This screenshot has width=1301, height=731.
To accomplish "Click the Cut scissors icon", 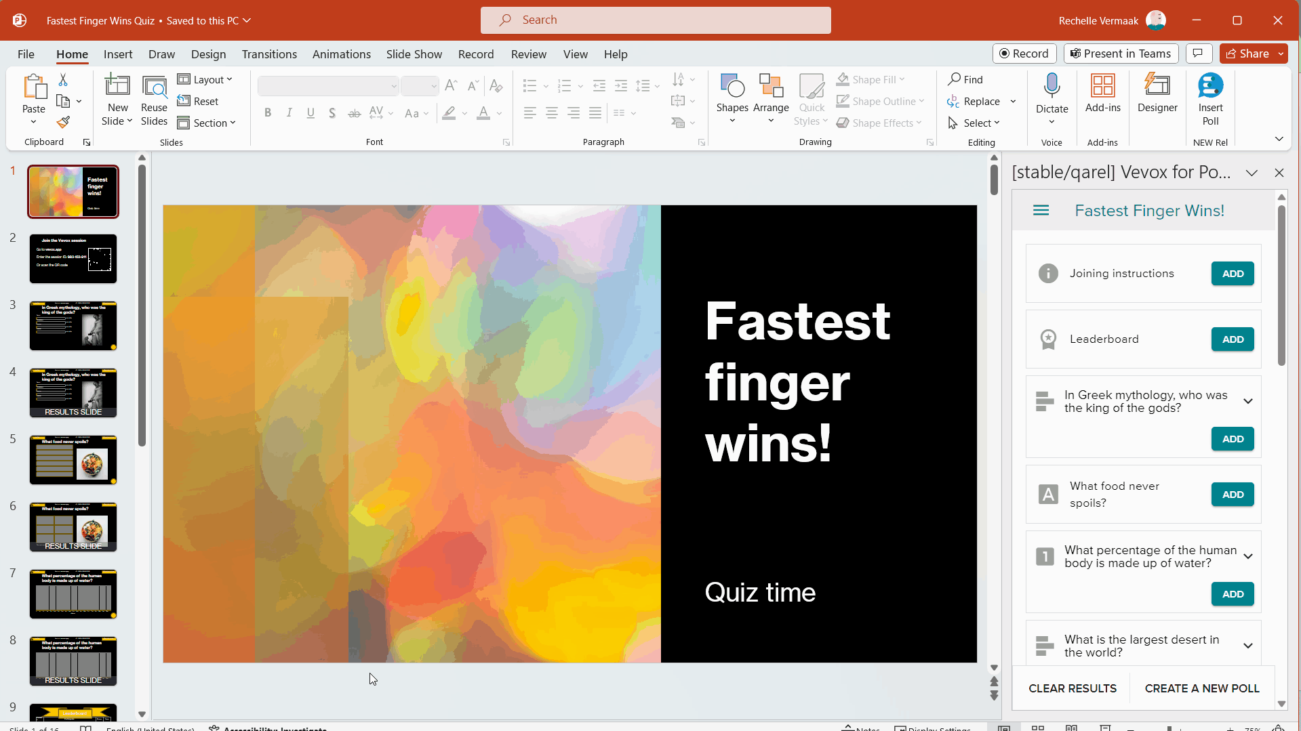I will pos(63,80).
